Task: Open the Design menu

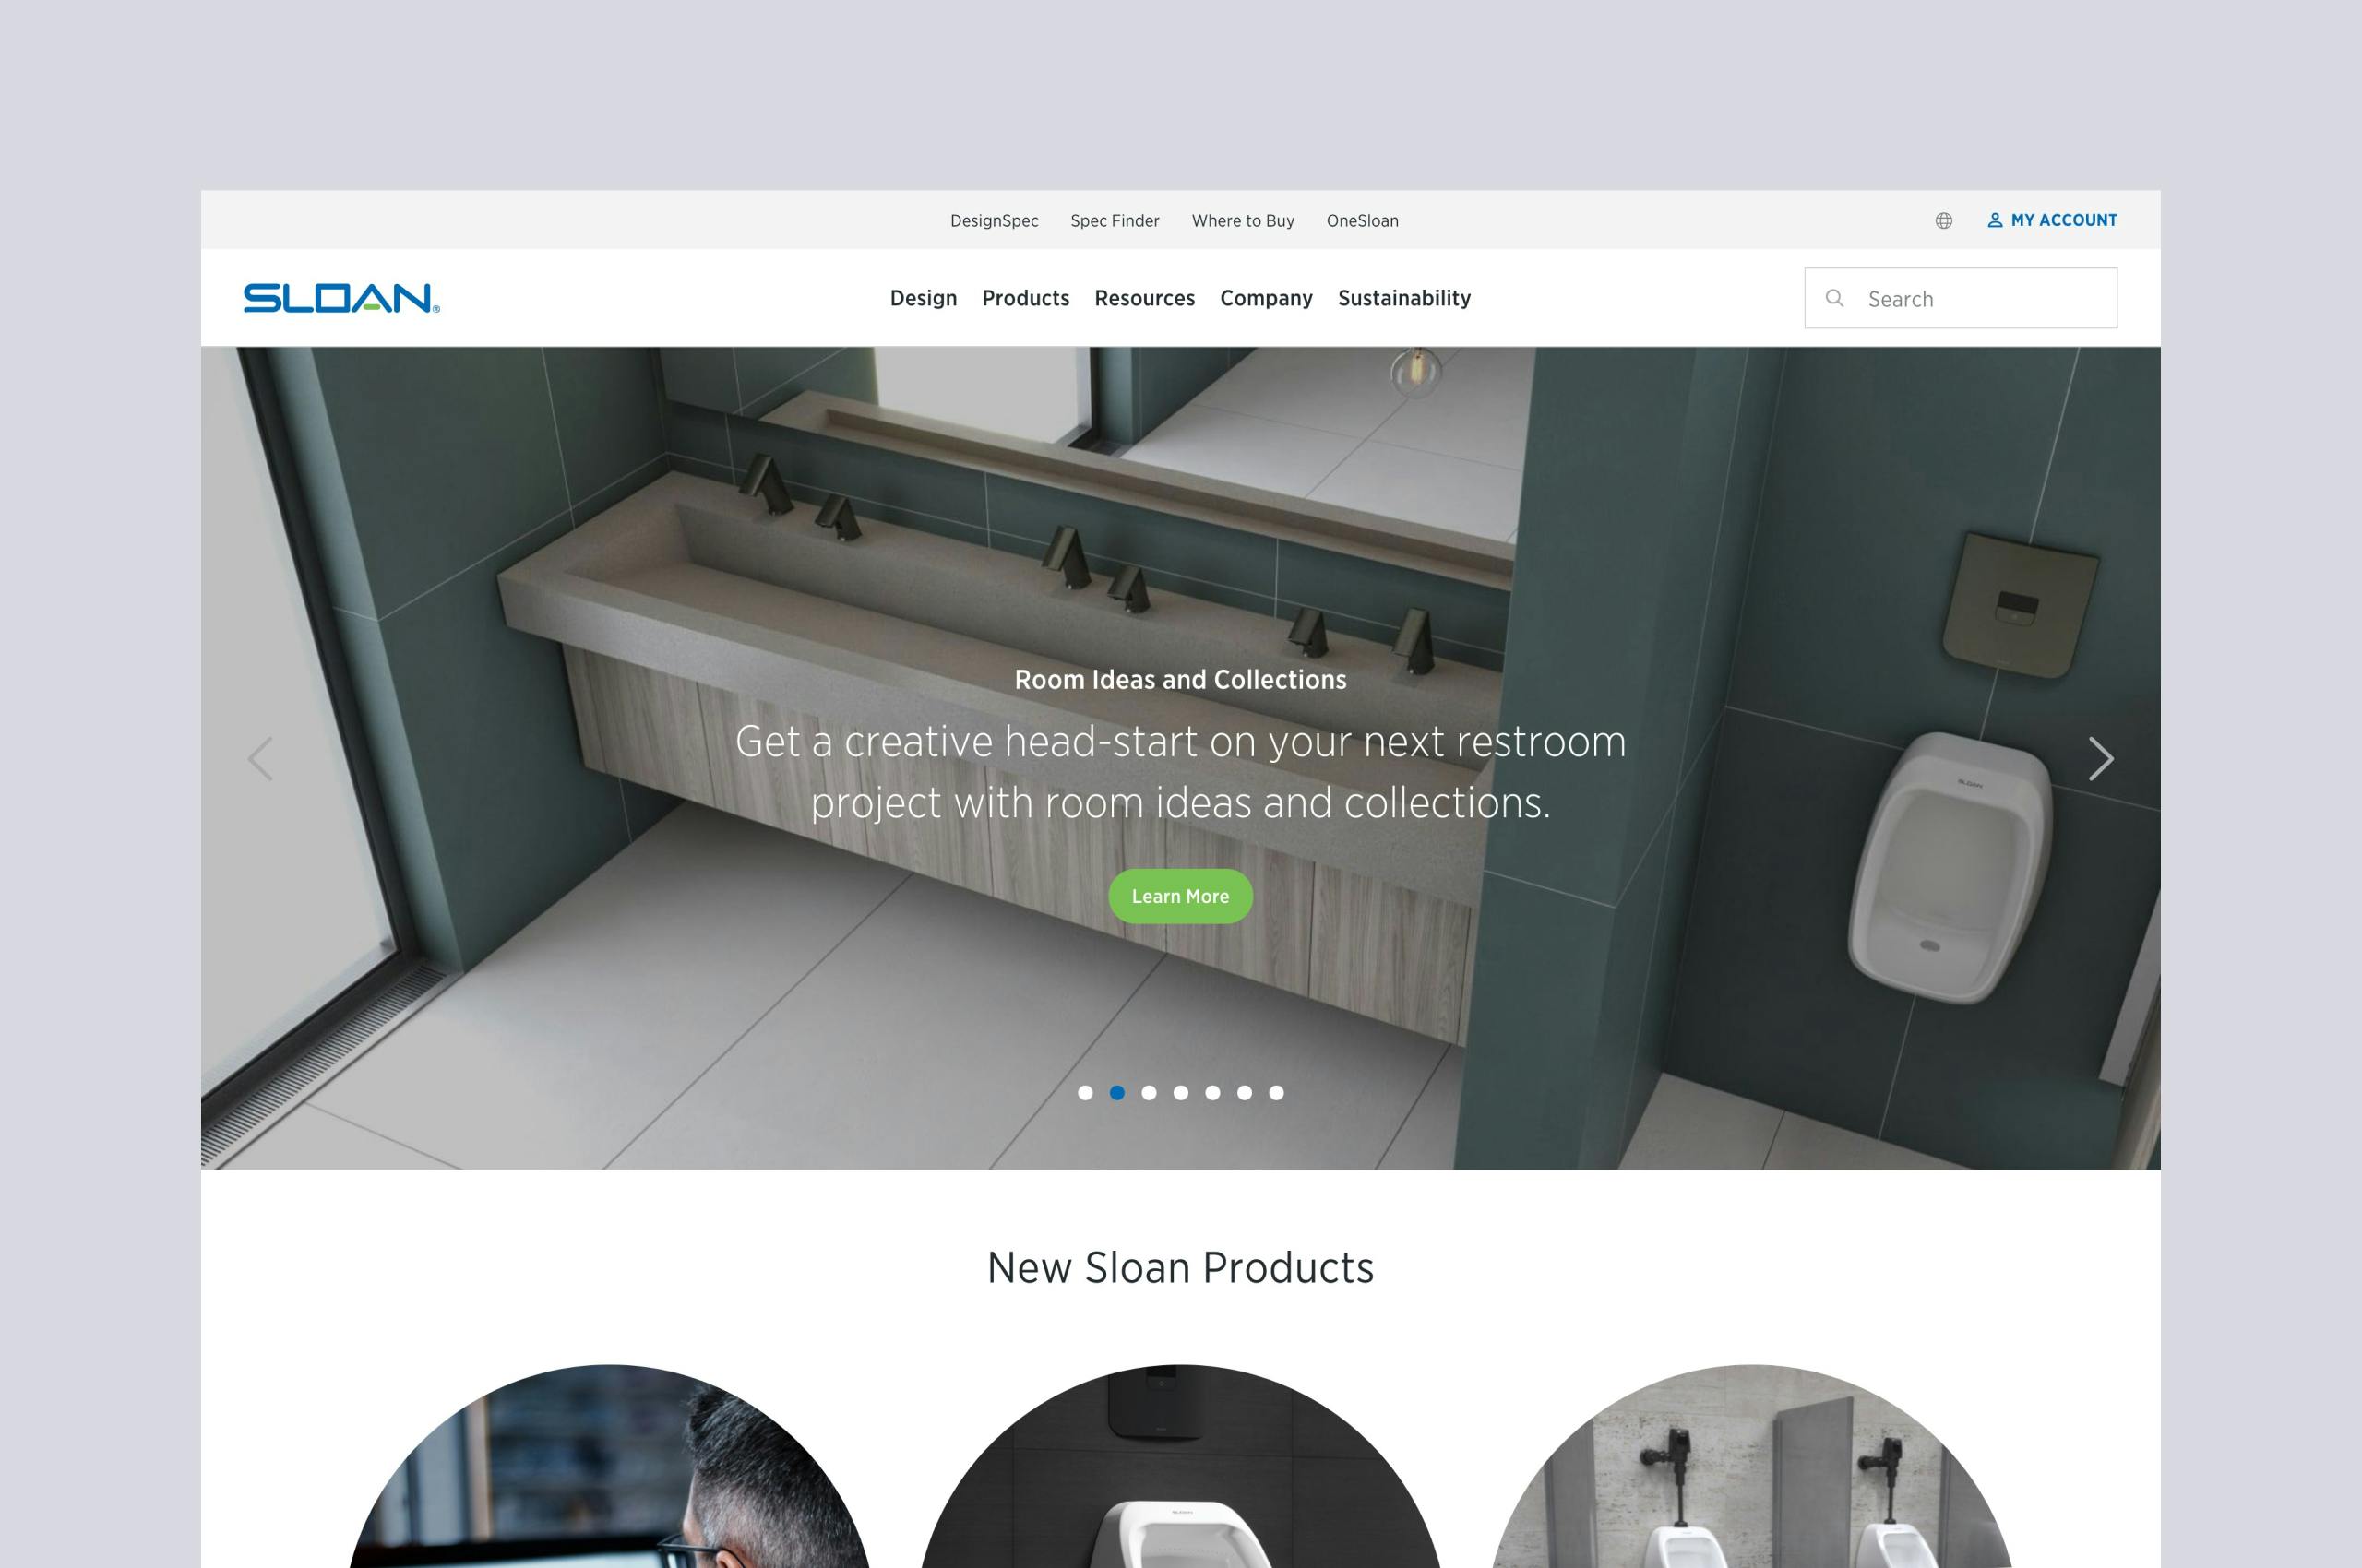Action: (924, 298)
